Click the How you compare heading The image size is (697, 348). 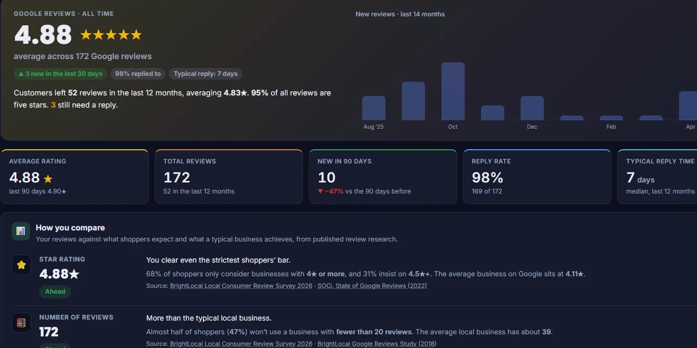(x=70, y=228)
